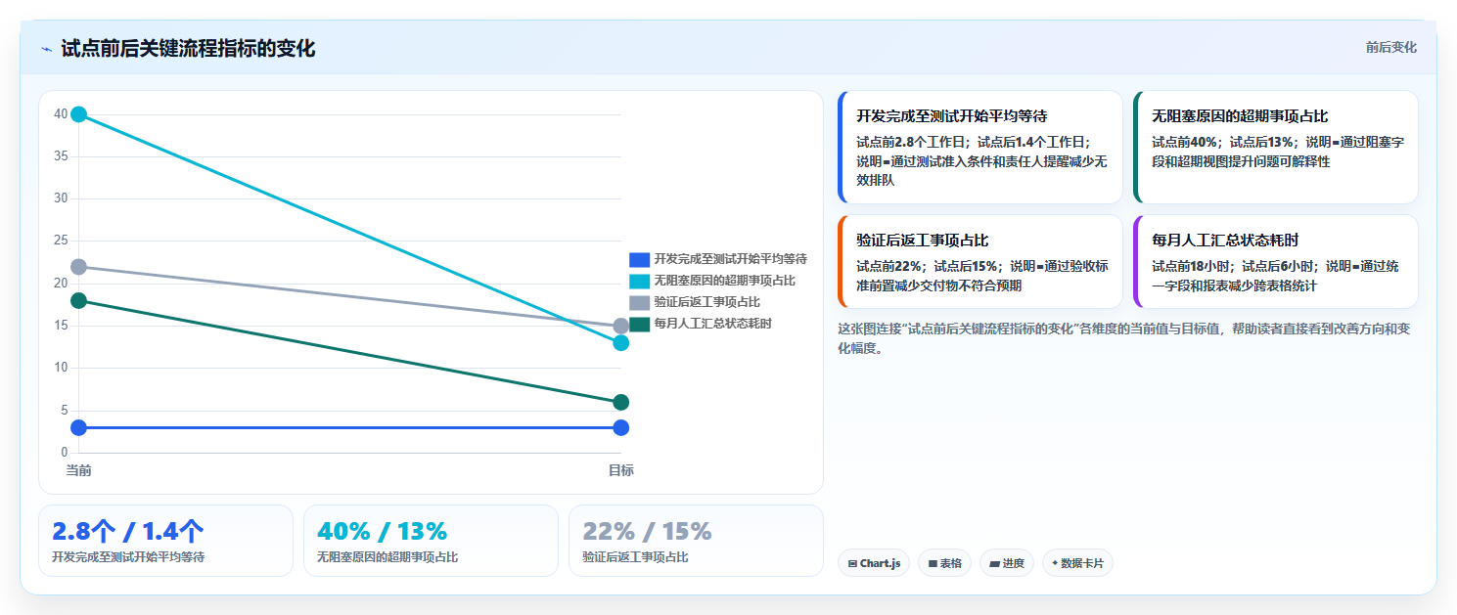
Task: Toggle legend swatch for 每月人工汇总状态耗时
Action: click(x=639, y=324)
